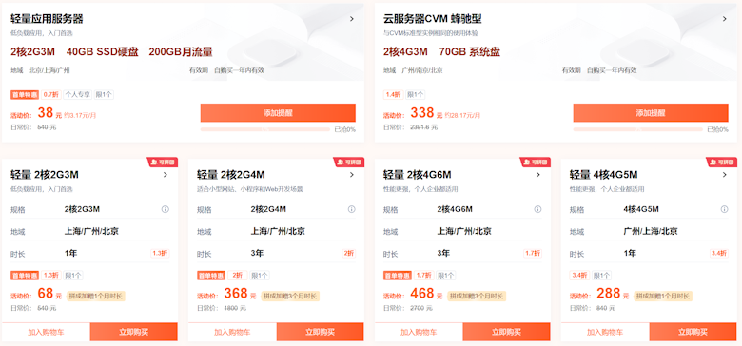742x346 pixels.
Task: Click the 368 元 activity price
Action: (x=240, y=294)
